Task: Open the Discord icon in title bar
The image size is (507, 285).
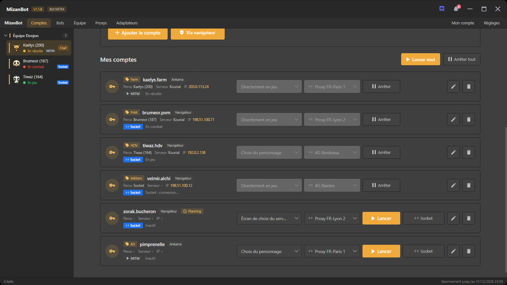Action: point(442,9)
